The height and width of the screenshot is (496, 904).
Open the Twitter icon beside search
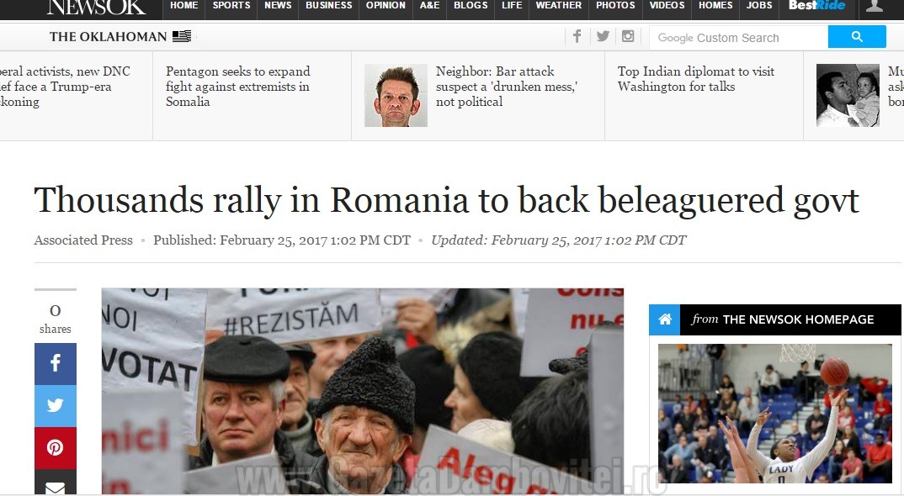pos(603,37)
